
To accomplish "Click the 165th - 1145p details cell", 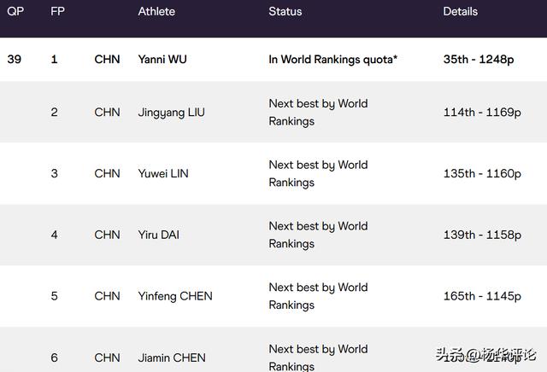I will (x=482, y=296).
